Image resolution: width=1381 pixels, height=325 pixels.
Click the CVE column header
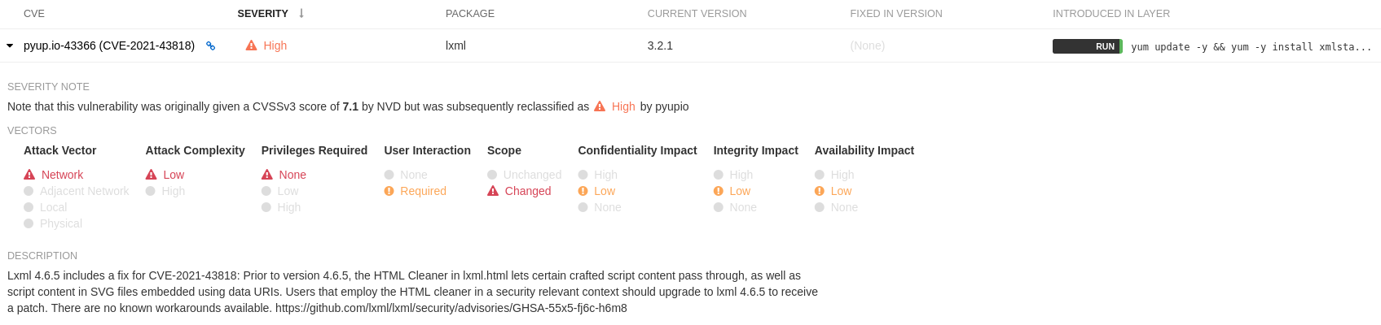[34, 14]
